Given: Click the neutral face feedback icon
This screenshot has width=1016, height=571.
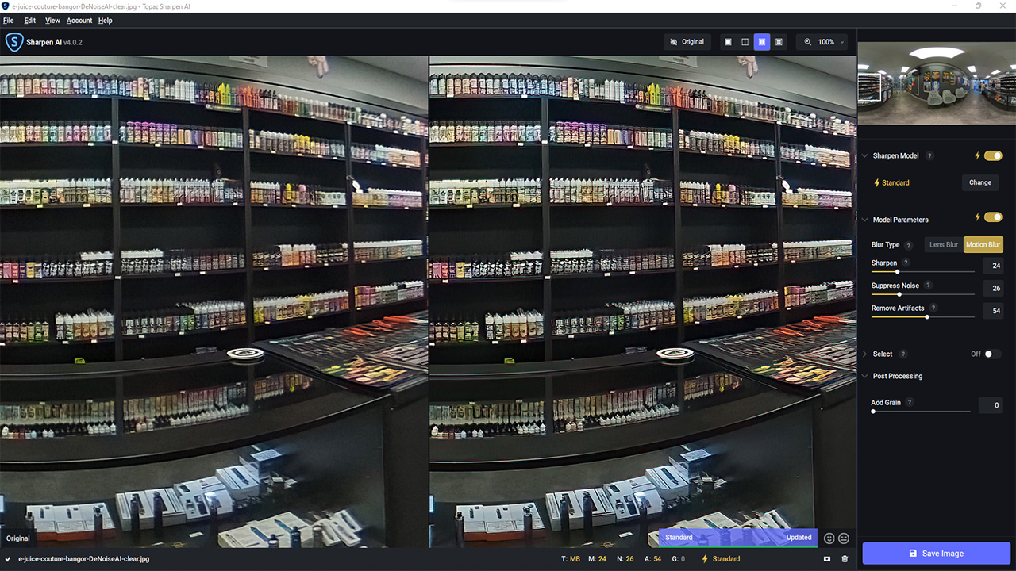Looking at the screenshot, I should (844, 538).
